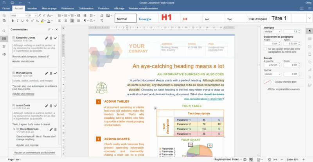Screen dimensions: 313x162
Task: Edit Jason Davis comment with pencil icon
Action: 47,106
